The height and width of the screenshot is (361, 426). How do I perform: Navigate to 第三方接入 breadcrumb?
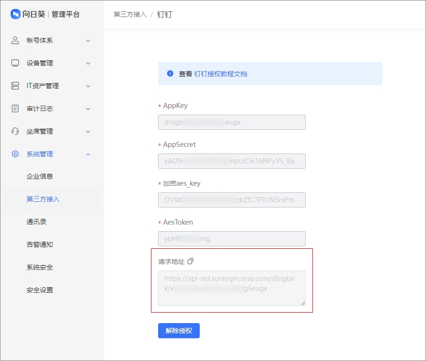pyautogui.click(x=130, y=14)
